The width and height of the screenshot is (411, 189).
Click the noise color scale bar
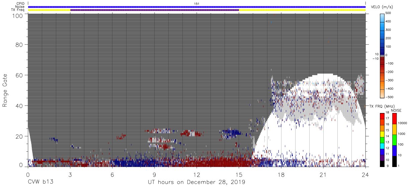point(394,140)
